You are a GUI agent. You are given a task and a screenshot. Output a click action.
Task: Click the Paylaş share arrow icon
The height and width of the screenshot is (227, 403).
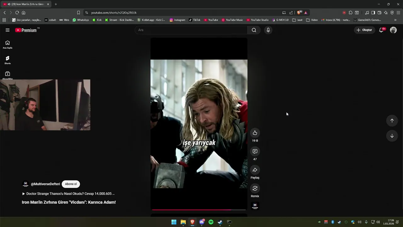pyautogui.click(x=255, y=170)
